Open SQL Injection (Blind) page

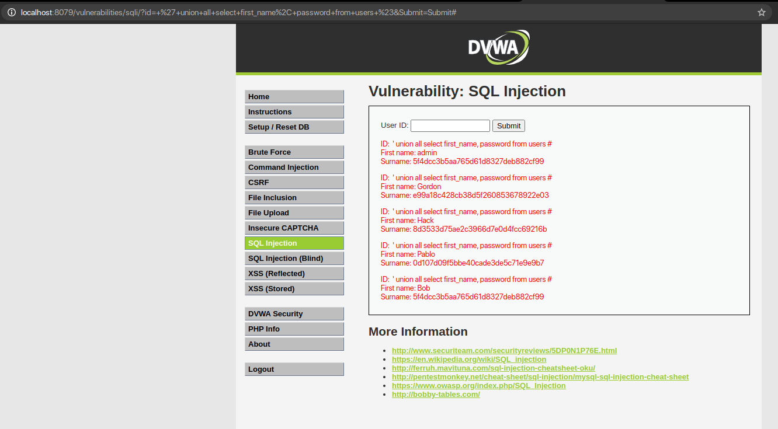tap(294, 259)
